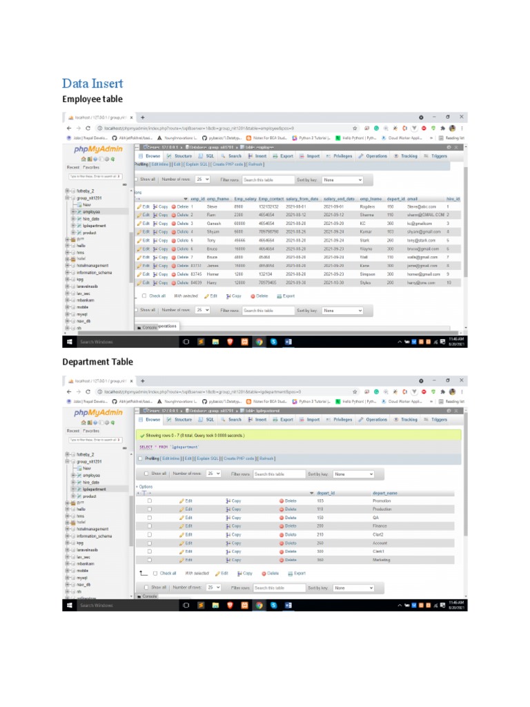Enable Profiling checkbox in Department screenshot
The image size is (530, 707).
140,458
